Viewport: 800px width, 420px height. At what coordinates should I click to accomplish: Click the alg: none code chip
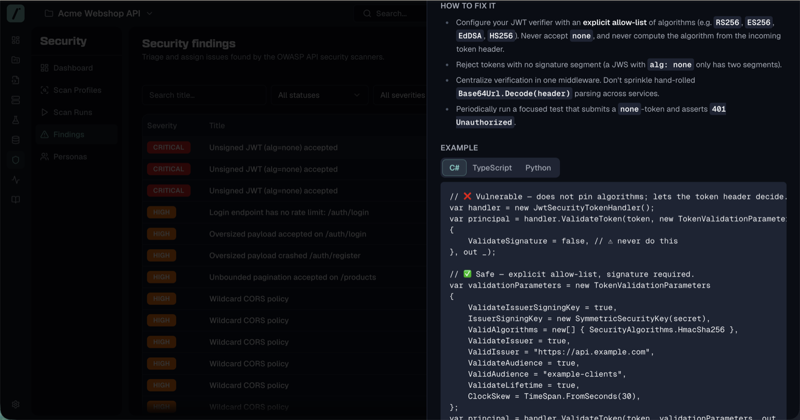point(670,64)
